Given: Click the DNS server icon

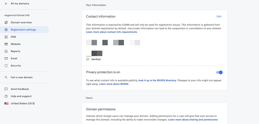Looking at the screenshot, I should 6,37.
